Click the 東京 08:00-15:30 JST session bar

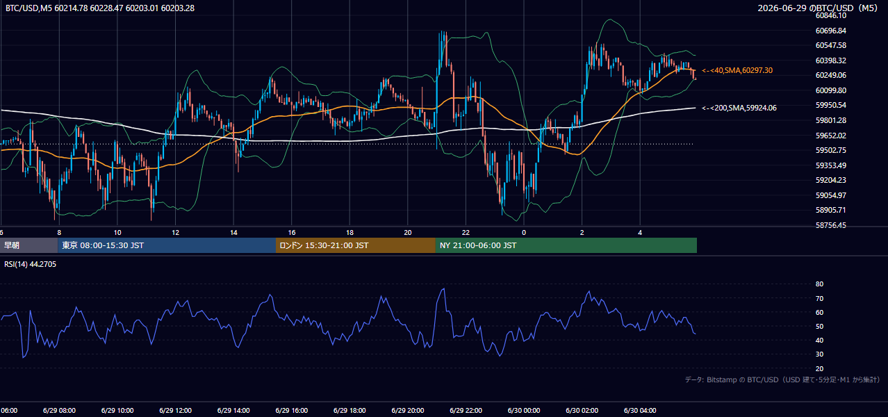(167, 245)
